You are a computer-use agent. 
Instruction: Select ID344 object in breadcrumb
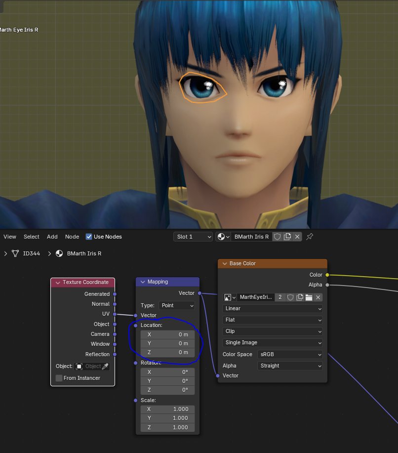click(x=32, y=253)
